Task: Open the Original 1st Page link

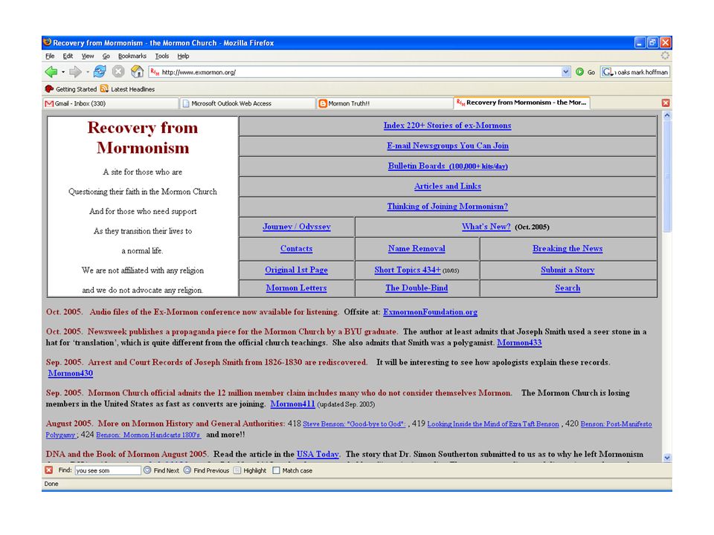Action: (x=297, y=270)
